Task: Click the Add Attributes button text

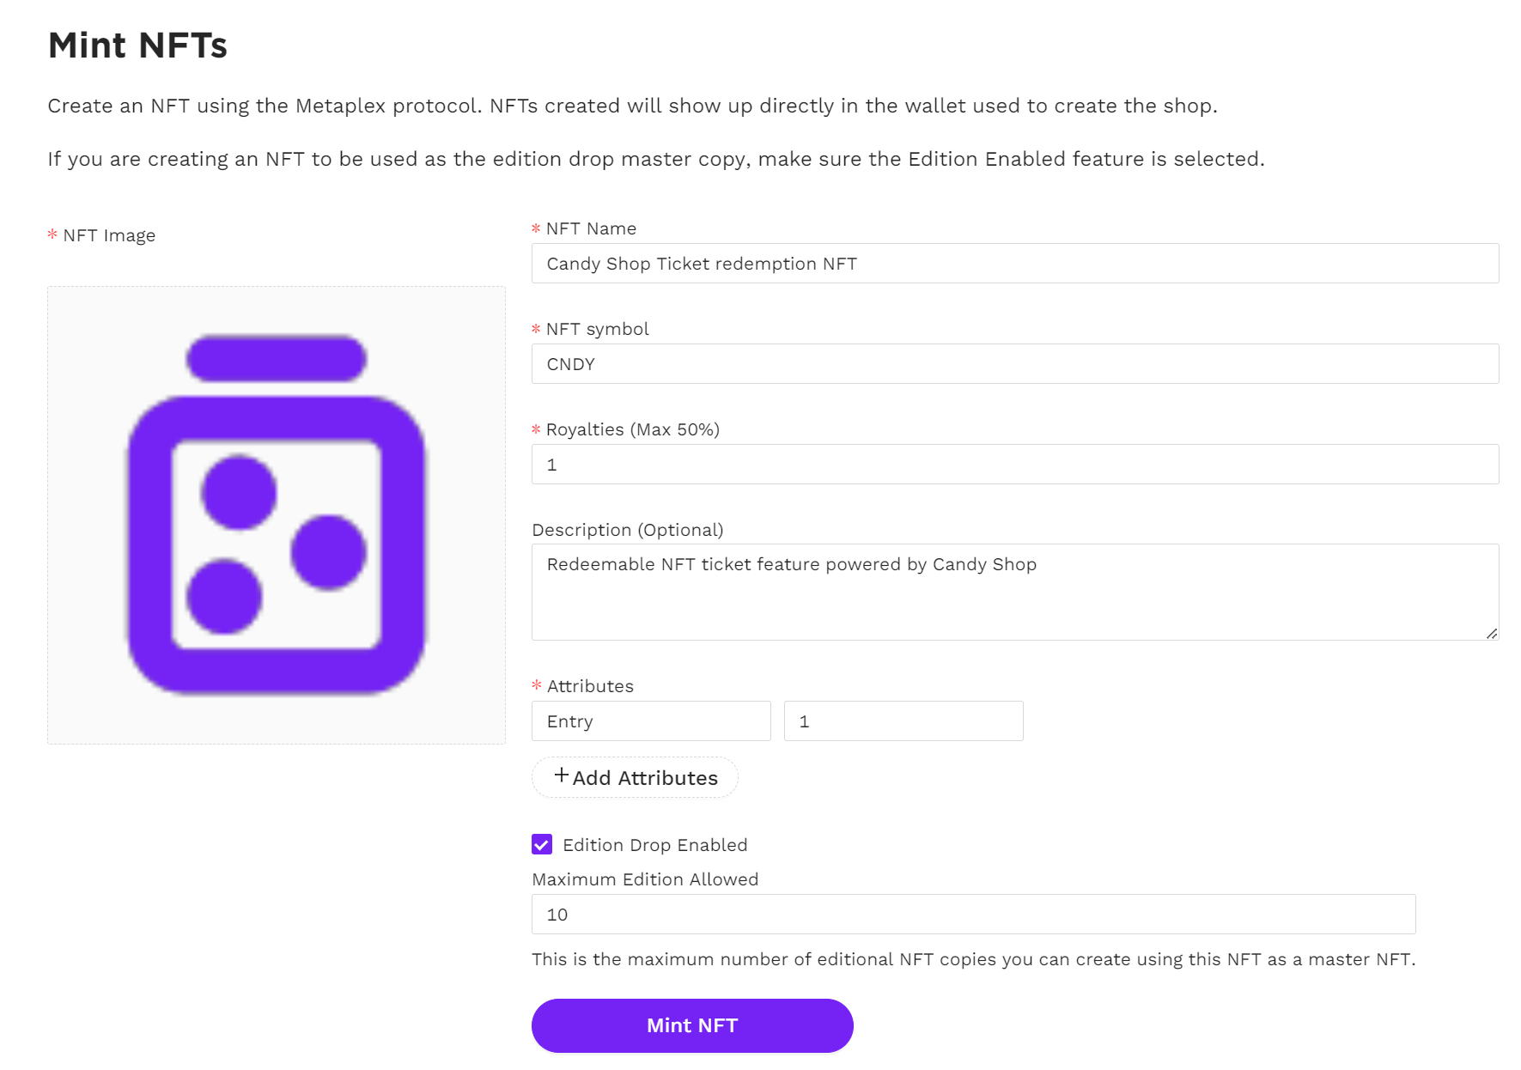Action: coord(645,778)
